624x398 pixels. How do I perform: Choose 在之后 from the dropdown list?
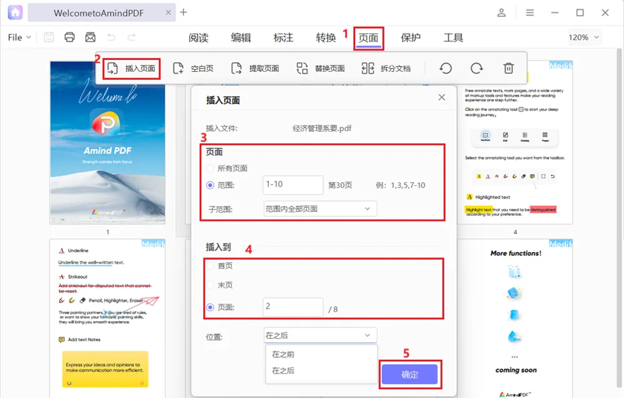(x=283, y=371)
